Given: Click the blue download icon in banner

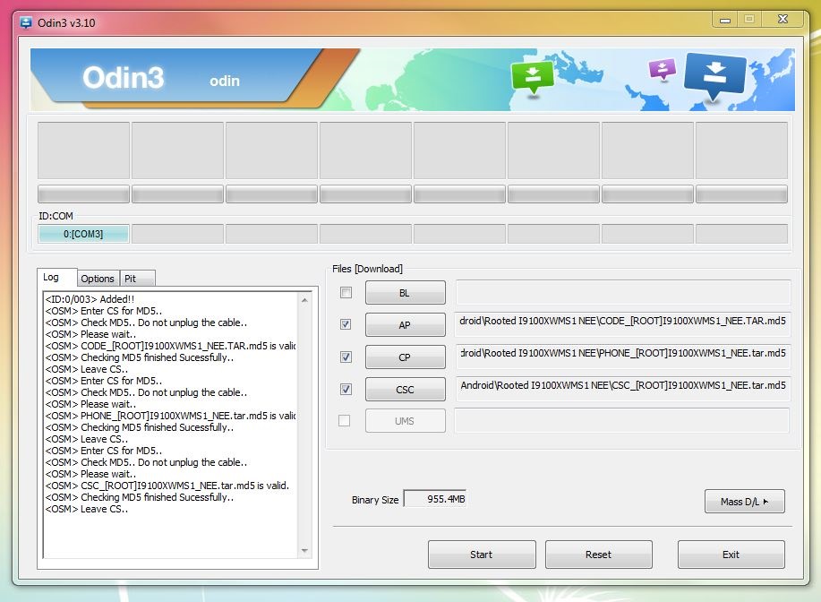Looking at the screenshot, I should pyautogui.click(x=714, y=76).
